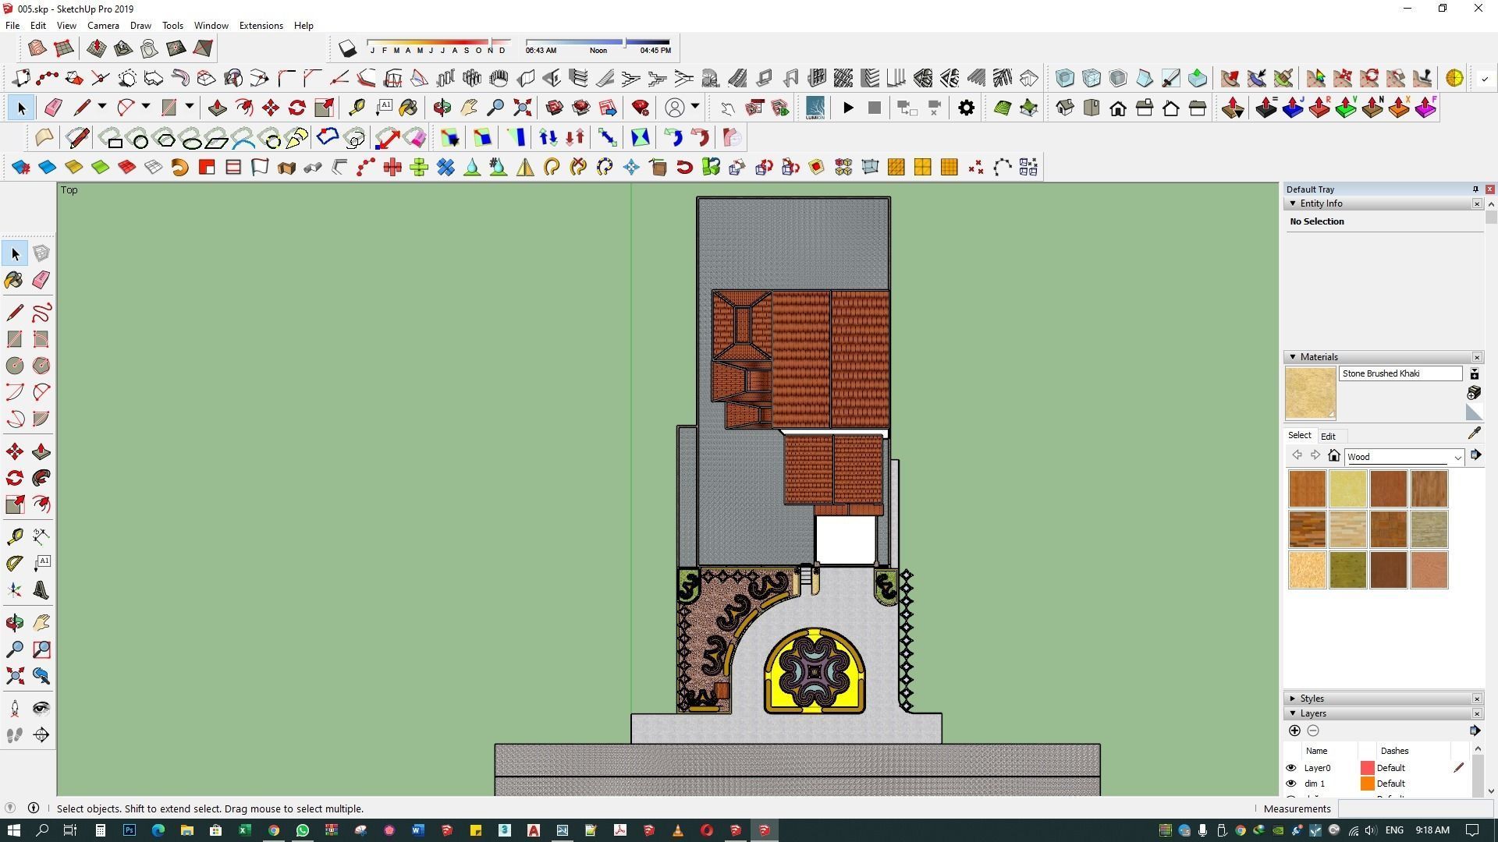Toggle visibility of dim 1 layer
1498x842 pixels.
click(1290, 784)
